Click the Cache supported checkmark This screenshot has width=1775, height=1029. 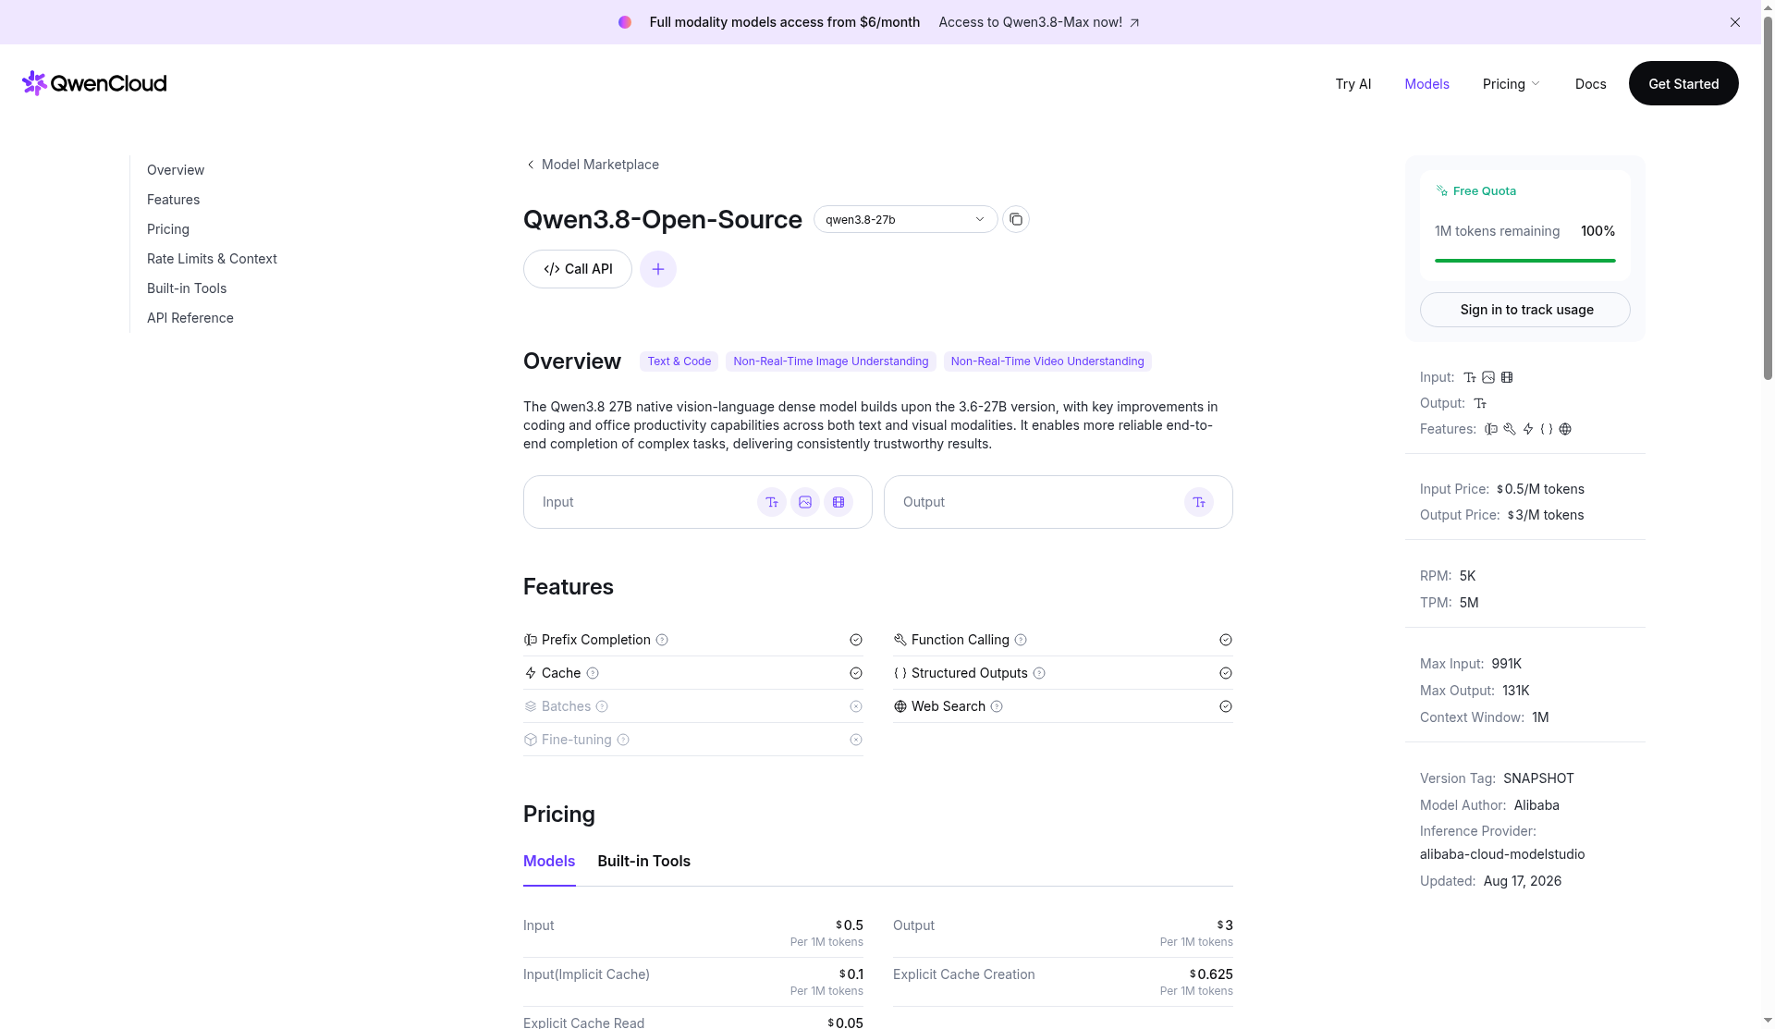(x=856, y=673)
